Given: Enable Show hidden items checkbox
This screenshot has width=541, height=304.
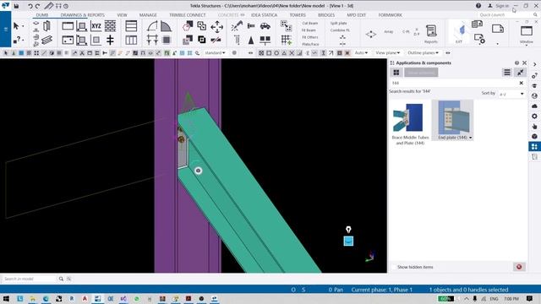Looking at the screenshot, I should coord(394,267).
